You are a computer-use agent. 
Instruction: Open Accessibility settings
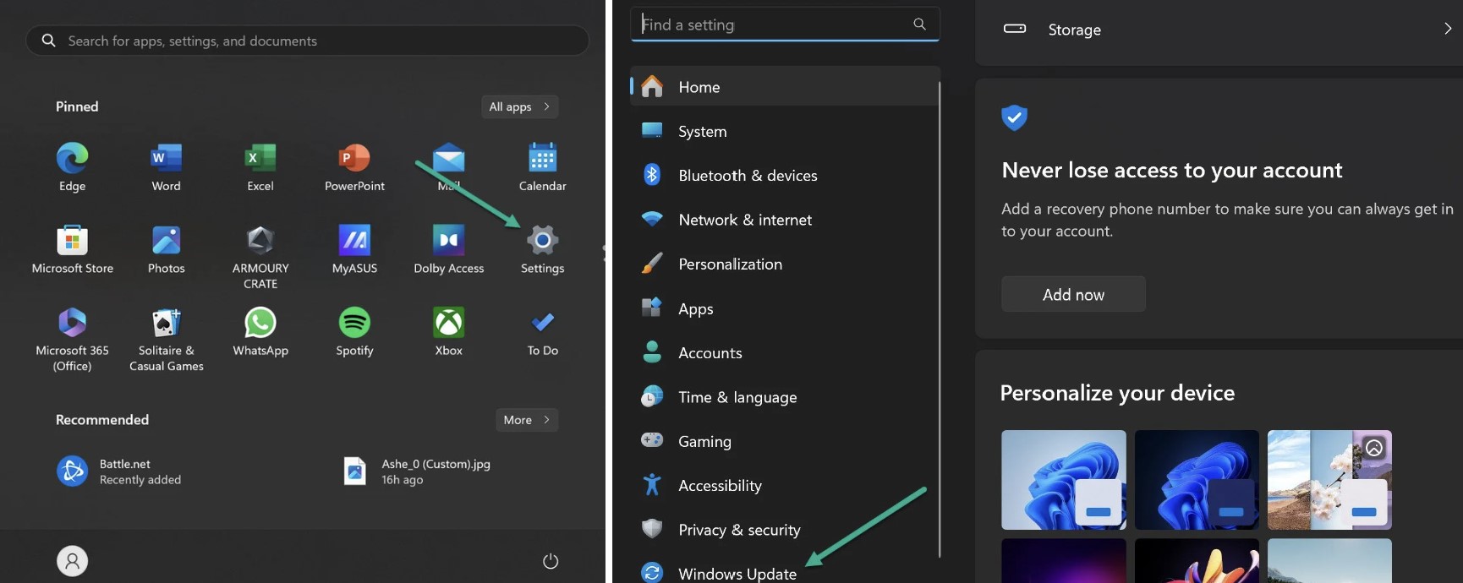(x=785, y=485)
